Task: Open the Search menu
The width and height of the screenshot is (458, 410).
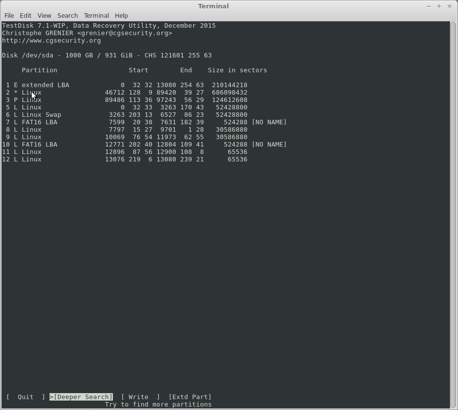Action: coord(67,15)
